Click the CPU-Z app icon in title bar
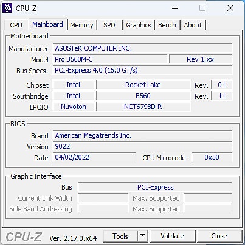This screenshot has width=245, height=245. click(x=7, y=8)
